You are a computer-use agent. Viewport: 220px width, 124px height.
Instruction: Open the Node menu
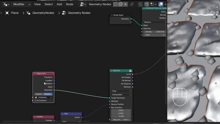(x=69, y=4)
